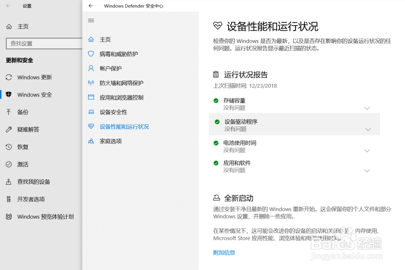
Task: Open 家庭选项 section
Action: (x=111, y=141)
